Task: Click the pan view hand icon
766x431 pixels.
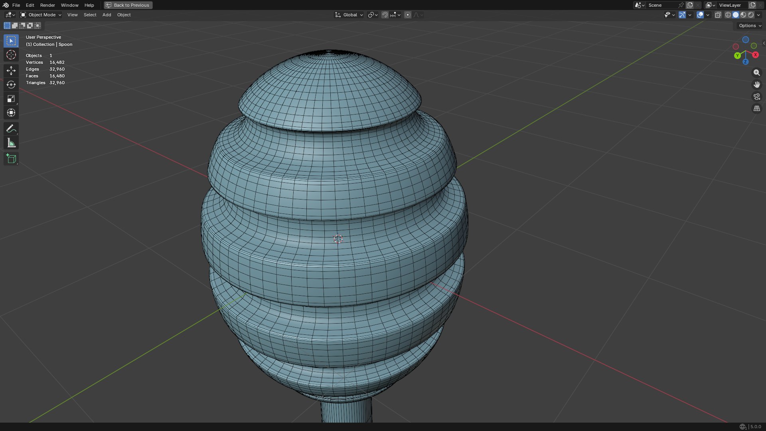Action: tap(756, 85)
